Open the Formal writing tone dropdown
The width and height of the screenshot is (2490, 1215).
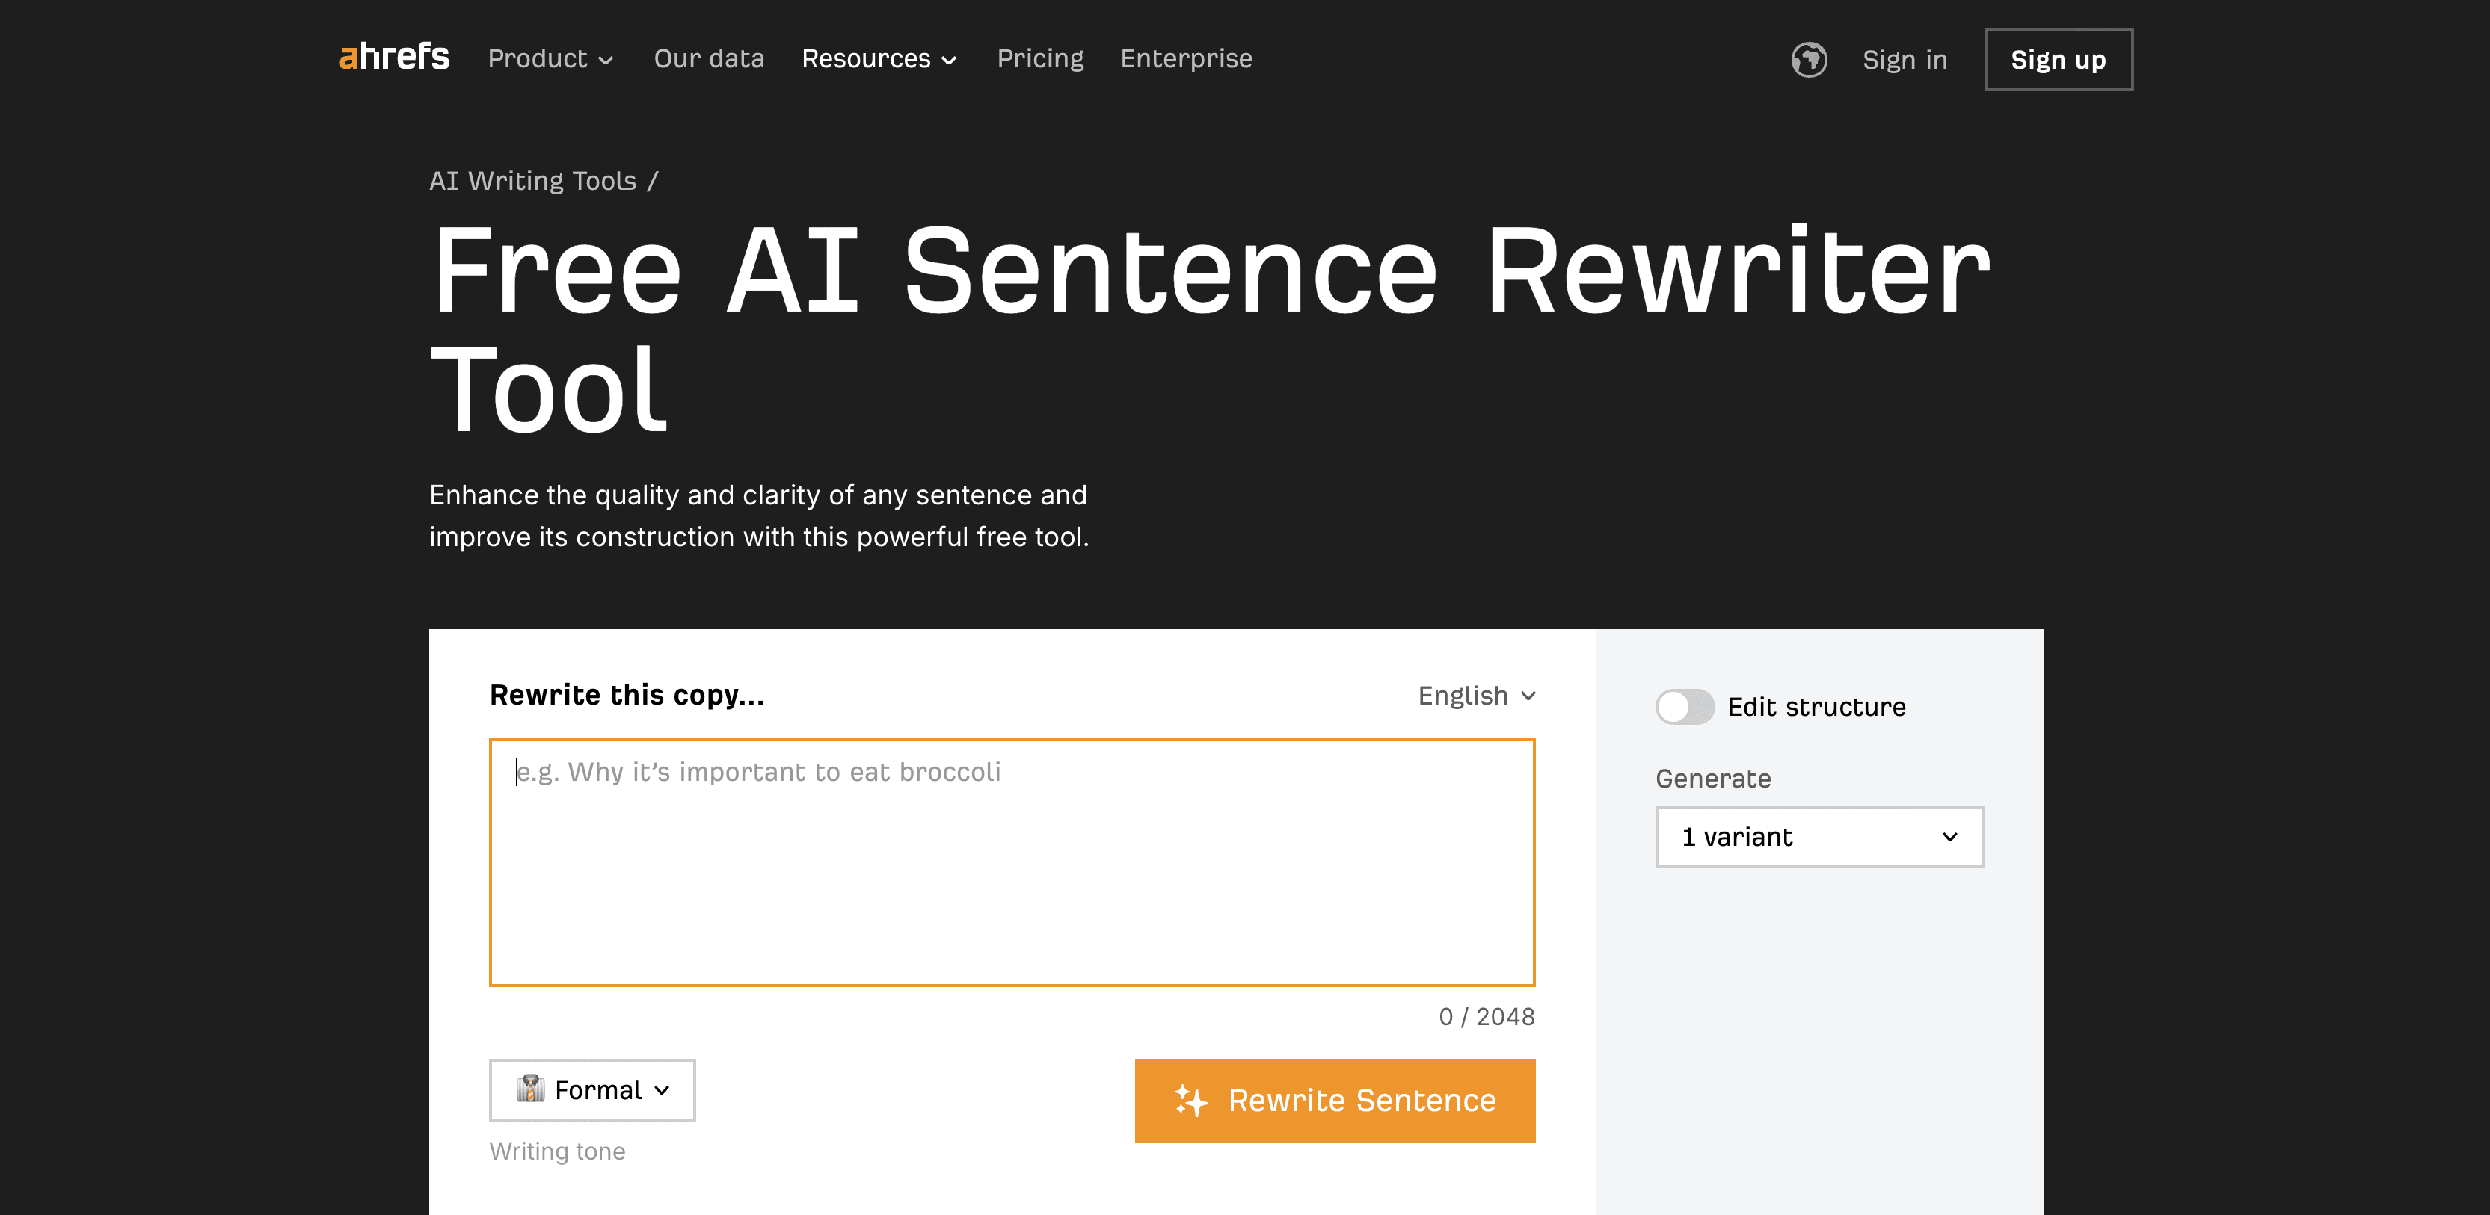tap(591, 1089)
